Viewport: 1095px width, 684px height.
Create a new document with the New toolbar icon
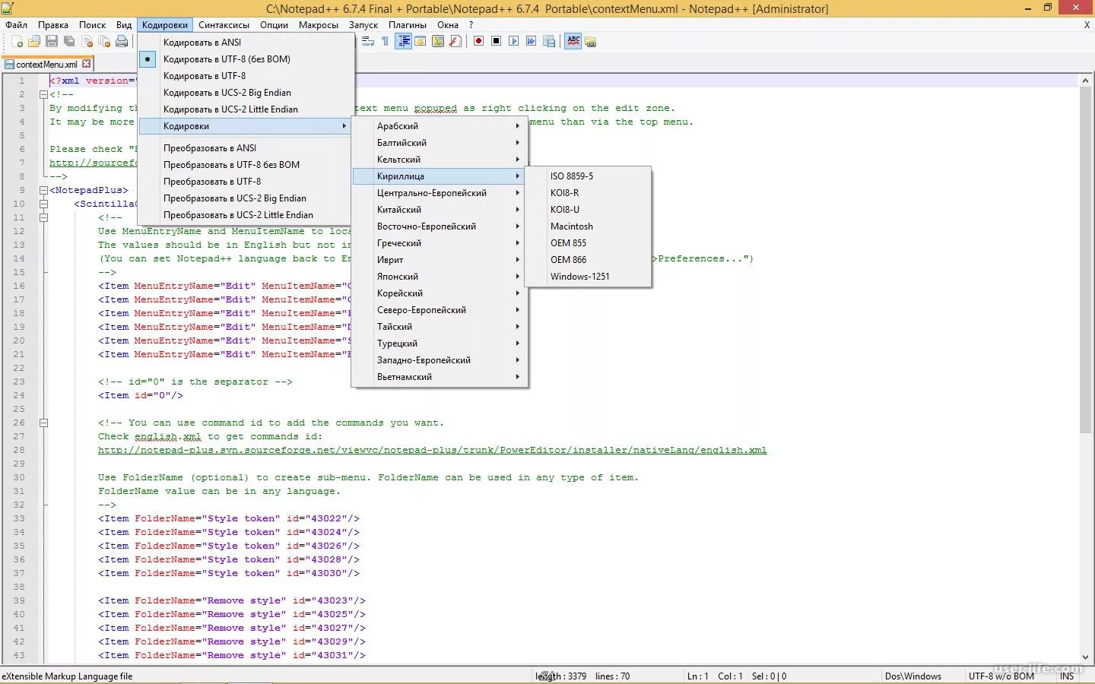coord(17,41)
